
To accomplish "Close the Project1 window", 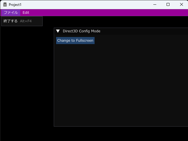I will (x=182, y=5).
